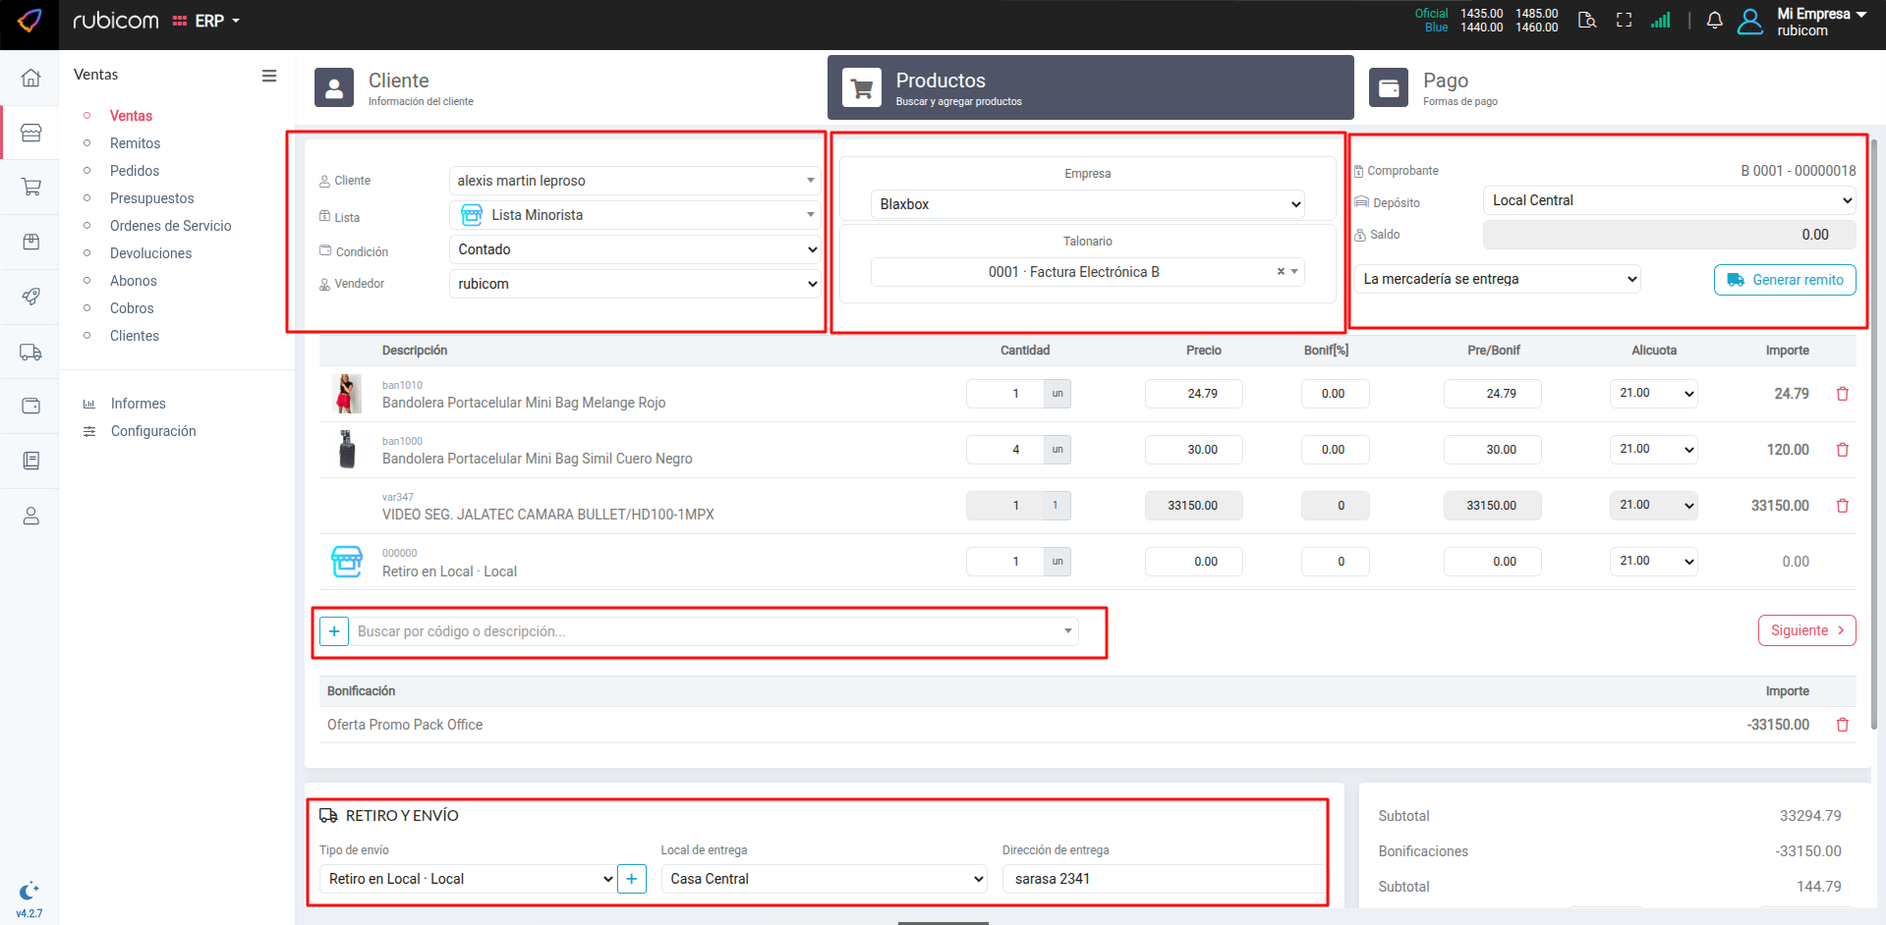This screenshot has width=1886, height=925.
Task: Switch to the Pago step tab
Action: click(1445, 87)
